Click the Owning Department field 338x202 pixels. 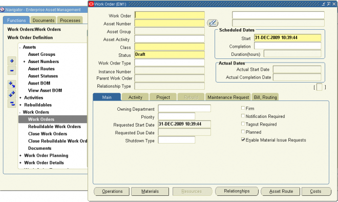184,108
